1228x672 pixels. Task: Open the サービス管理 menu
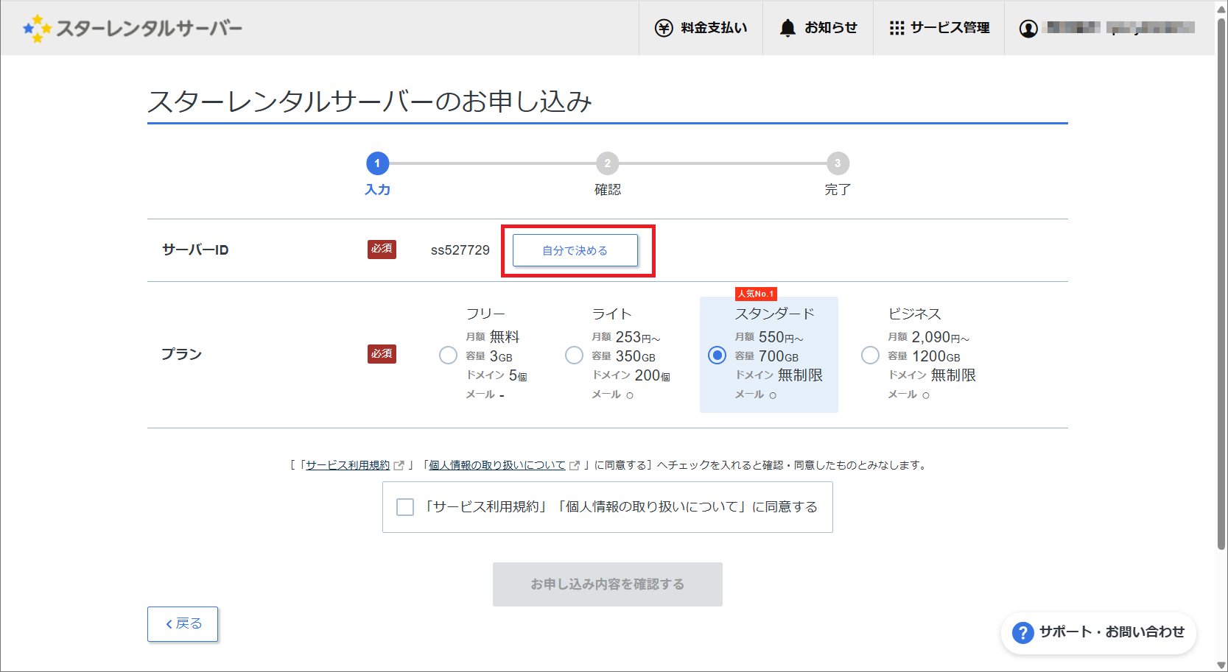point(938,28)
